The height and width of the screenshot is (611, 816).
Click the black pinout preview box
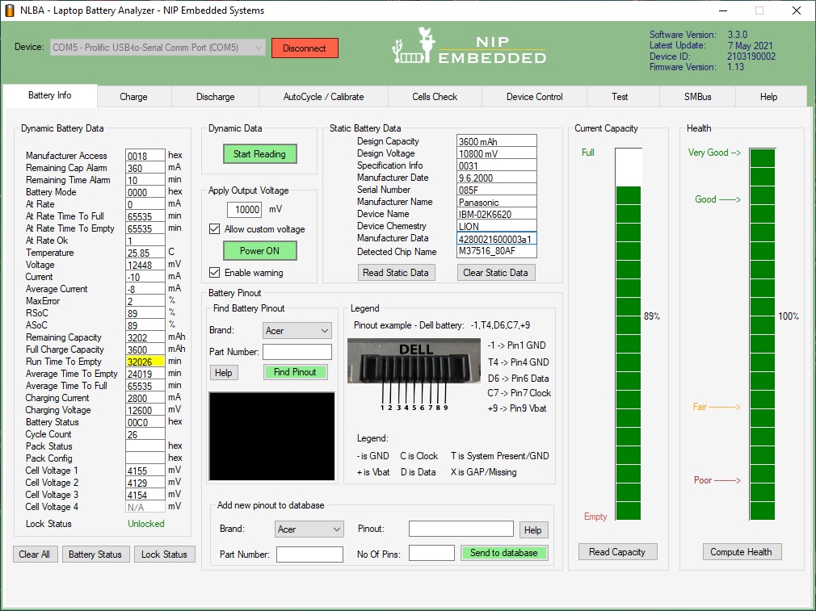pos(271,437)
